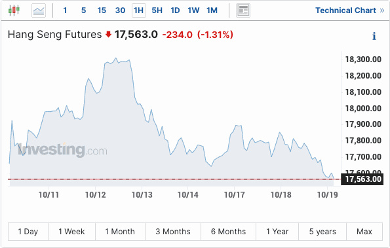The image size is (390, 248).
Task: Open the news overlay icon
Action: click(243, 10)
